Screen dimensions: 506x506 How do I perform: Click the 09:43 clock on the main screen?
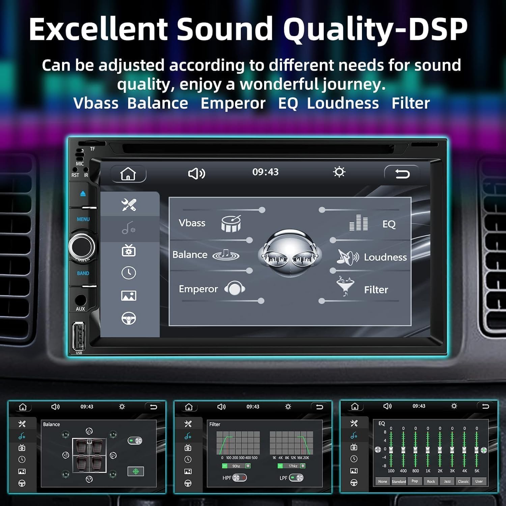(265, 172)
